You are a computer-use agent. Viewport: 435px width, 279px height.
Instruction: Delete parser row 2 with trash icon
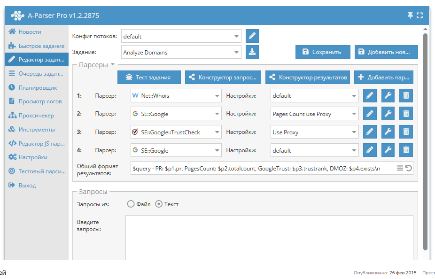click(406, 114)
